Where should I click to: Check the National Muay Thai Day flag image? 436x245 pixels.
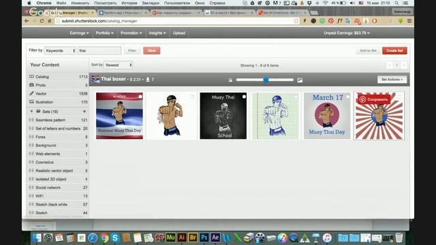pos(140,97)
